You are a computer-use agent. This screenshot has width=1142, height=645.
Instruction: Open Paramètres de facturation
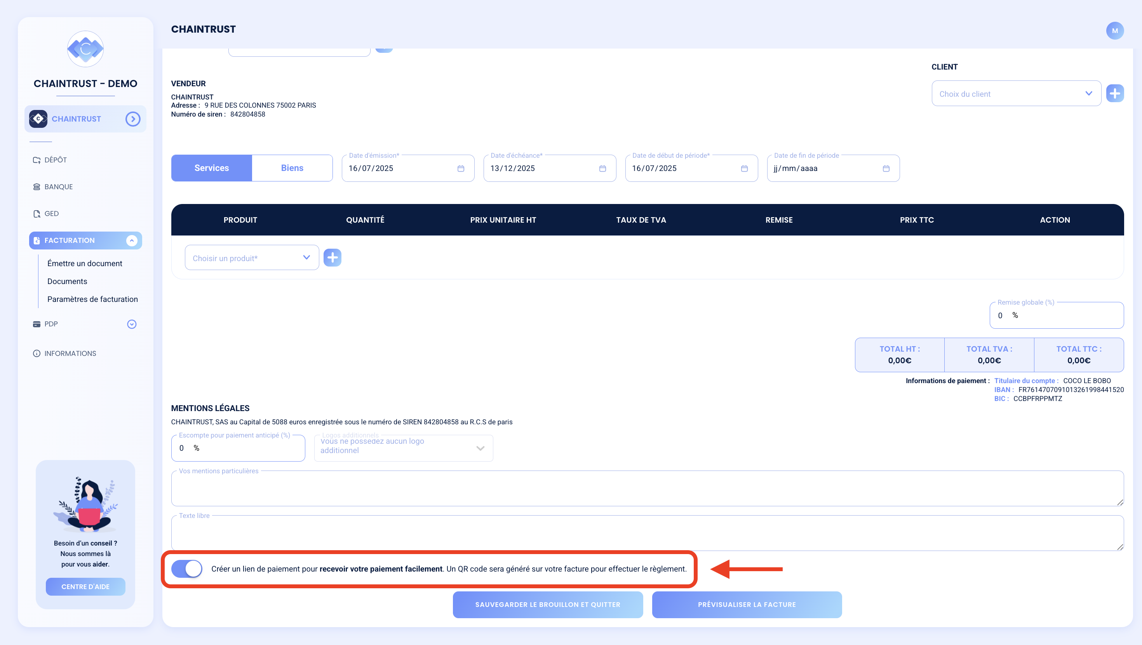coord(93,300)
